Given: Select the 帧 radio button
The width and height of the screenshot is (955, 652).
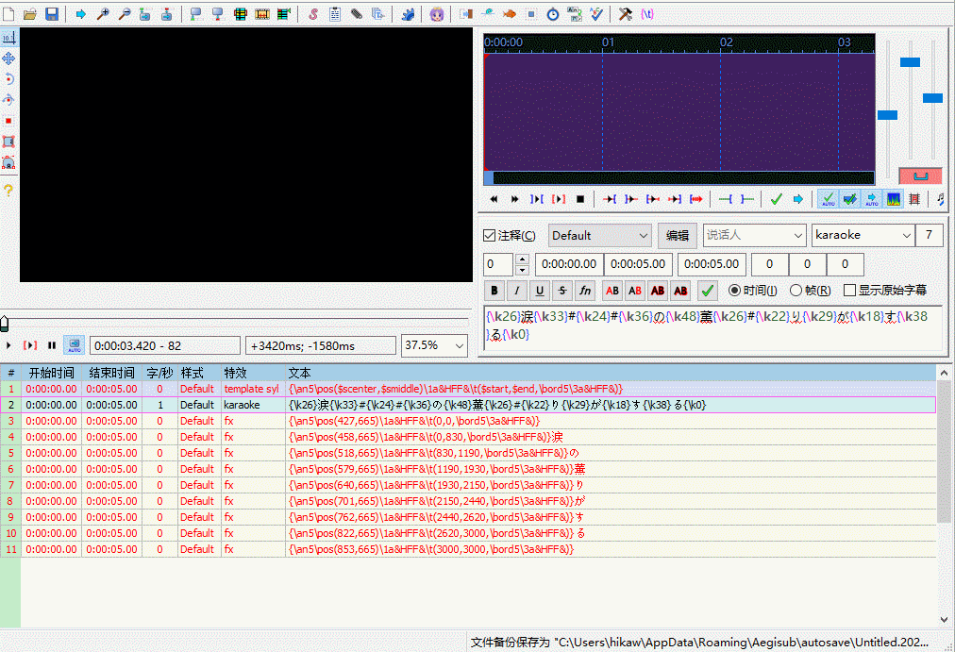Looking at the screenshot, I should coord(796,291).
